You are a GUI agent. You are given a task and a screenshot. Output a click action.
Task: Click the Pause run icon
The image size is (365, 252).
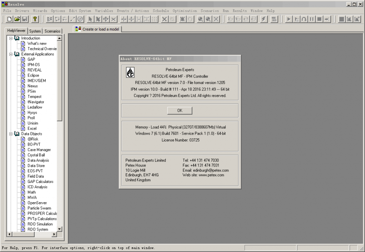[312, 19]
